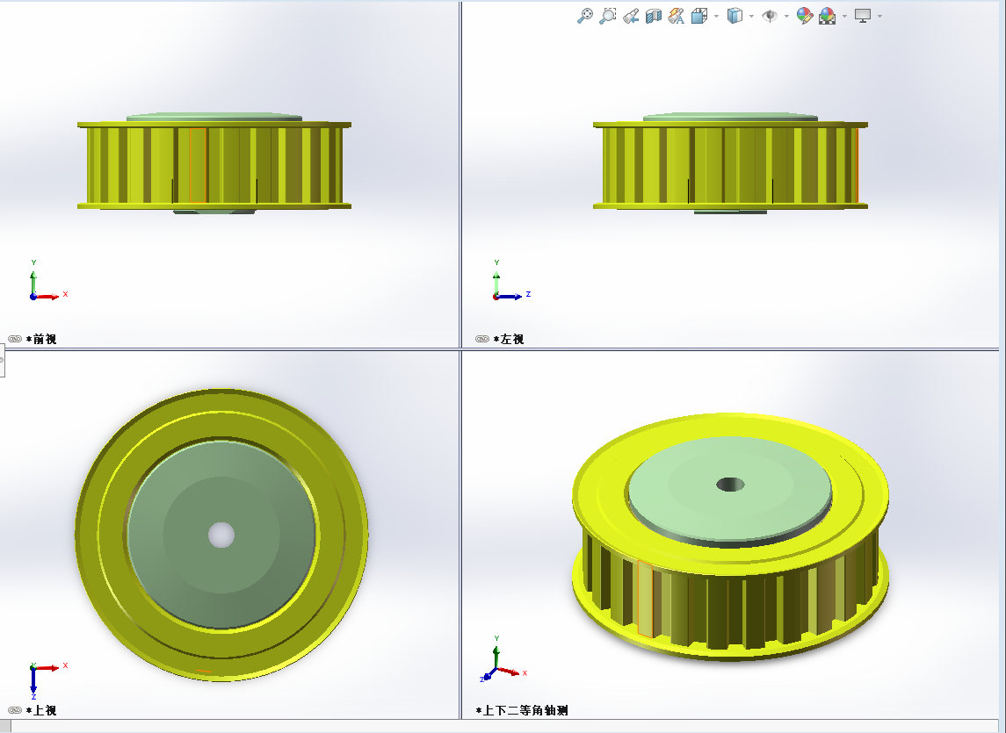Return to the Previous View
Image resolution: width=1006 pixels, height=733 pixels.
tap(631, 16)
